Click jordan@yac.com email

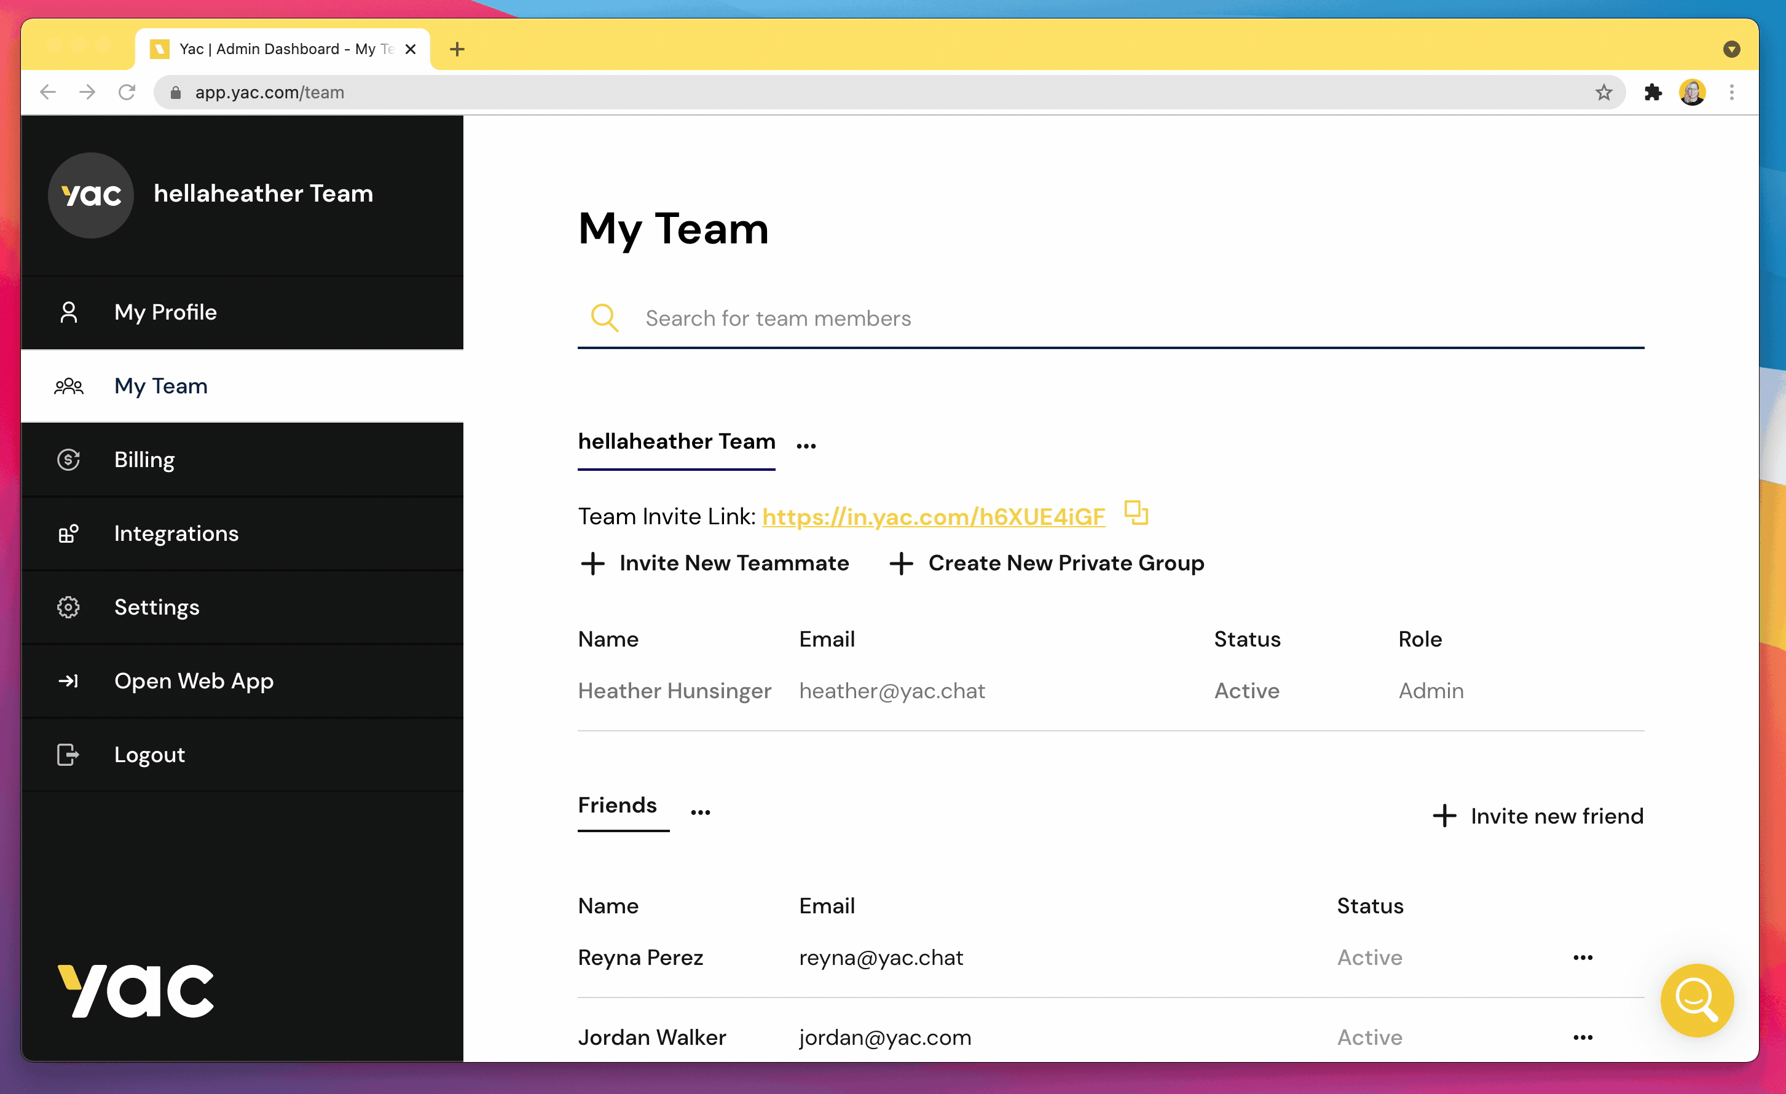point(885,1037)
